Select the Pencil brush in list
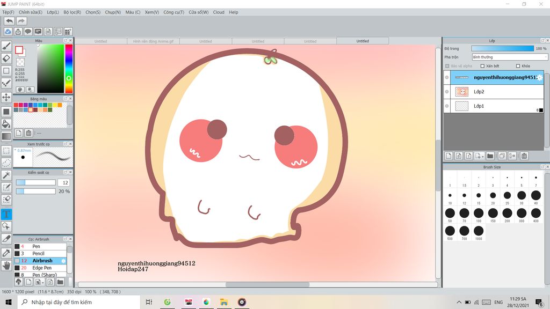This screenshot has width=550, height=309. pos(40,253)
